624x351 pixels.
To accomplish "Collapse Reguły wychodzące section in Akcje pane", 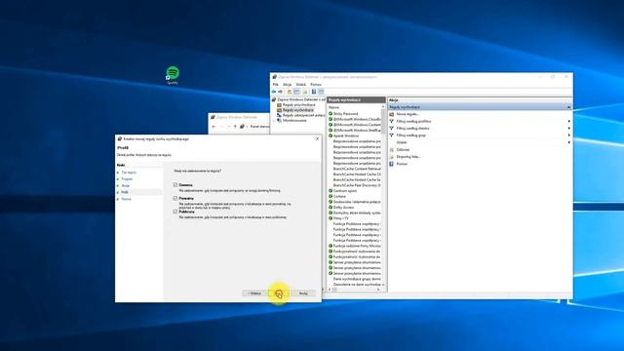I will pos(569,107).
